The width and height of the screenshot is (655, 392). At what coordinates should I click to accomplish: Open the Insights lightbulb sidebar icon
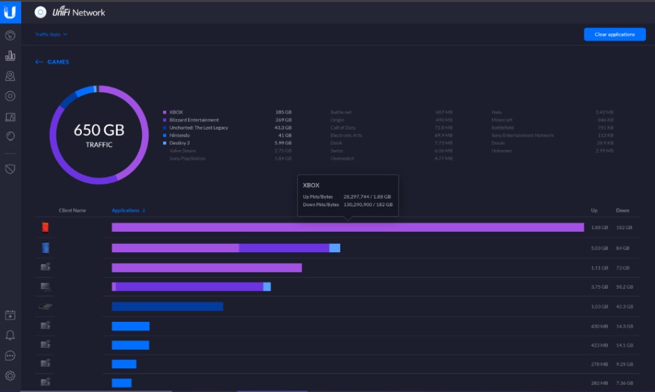pos(10,136)
